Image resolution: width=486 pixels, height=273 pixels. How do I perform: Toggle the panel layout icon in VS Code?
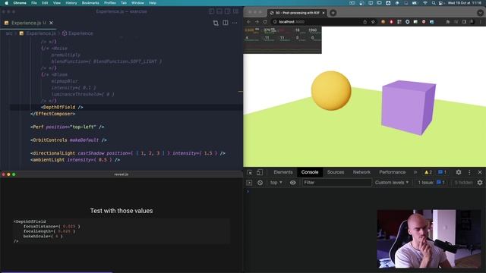tap(219, 11)
